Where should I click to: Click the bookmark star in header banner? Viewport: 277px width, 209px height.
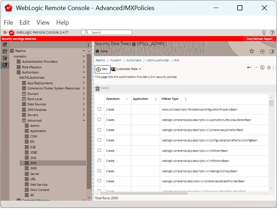251,51
